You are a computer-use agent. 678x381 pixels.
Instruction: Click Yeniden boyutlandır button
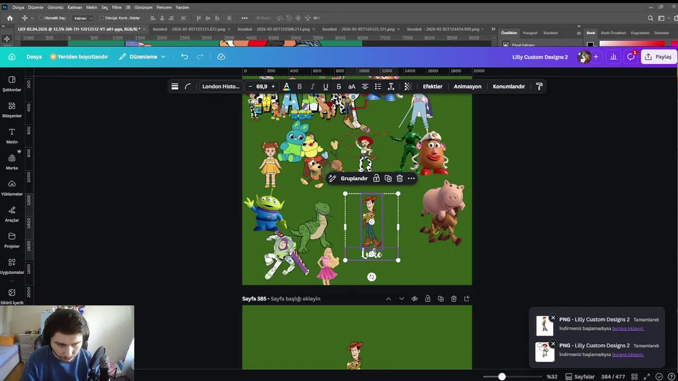pyautogui.click(x=79, y=57)
